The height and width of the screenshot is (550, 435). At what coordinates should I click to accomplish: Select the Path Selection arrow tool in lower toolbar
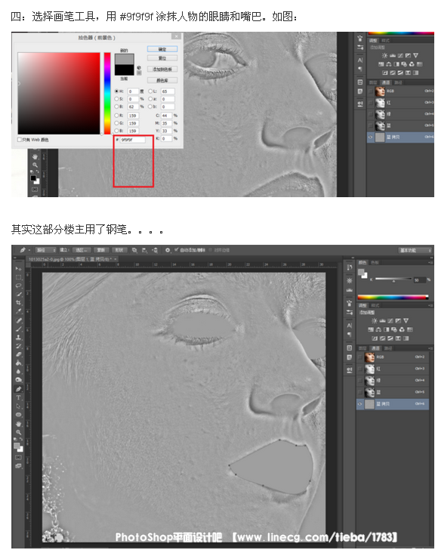tap(18, 406)
